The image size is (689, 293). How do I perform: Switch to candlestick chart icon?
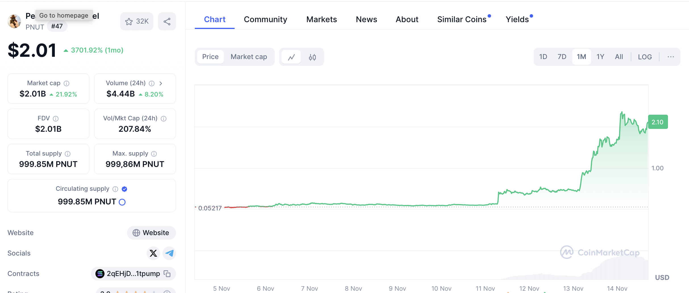point(312,57)
